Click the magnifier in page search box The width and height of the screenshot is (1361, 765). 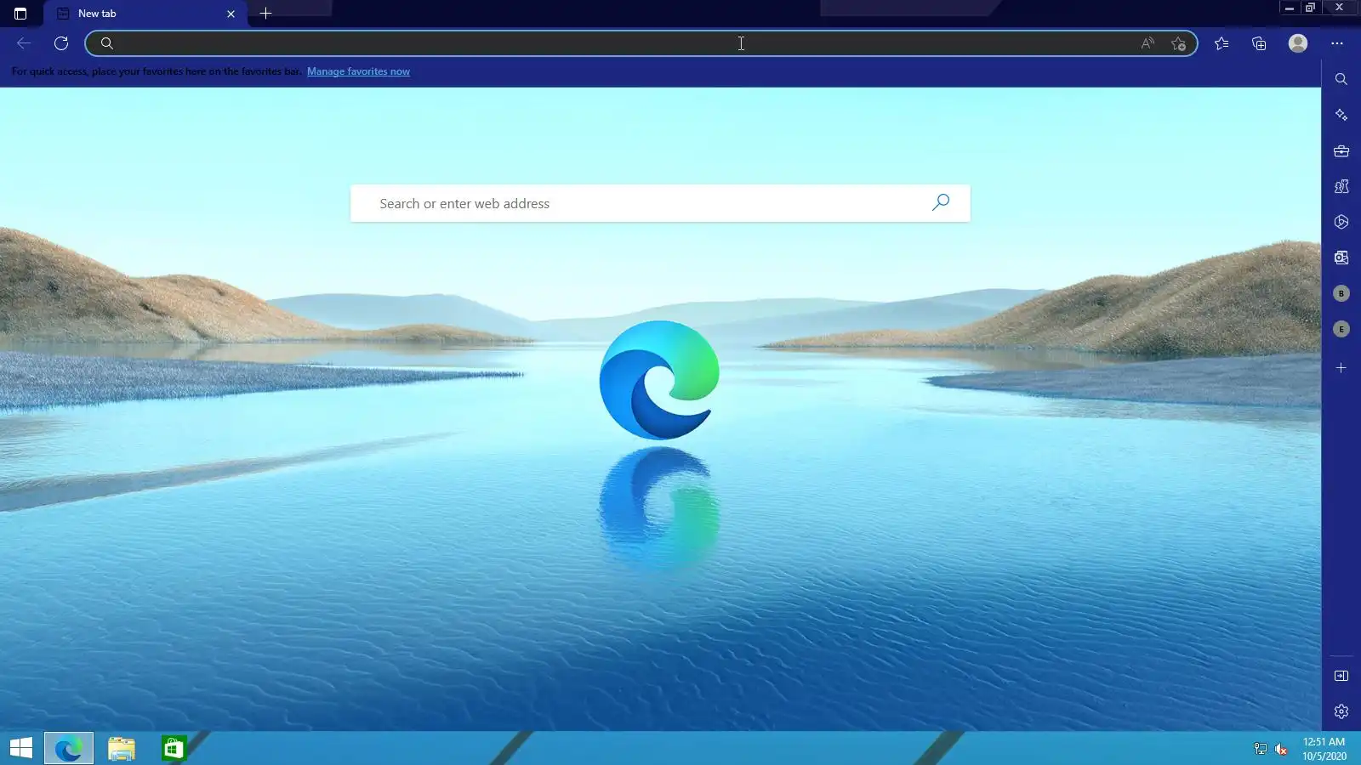coord(941,202)
